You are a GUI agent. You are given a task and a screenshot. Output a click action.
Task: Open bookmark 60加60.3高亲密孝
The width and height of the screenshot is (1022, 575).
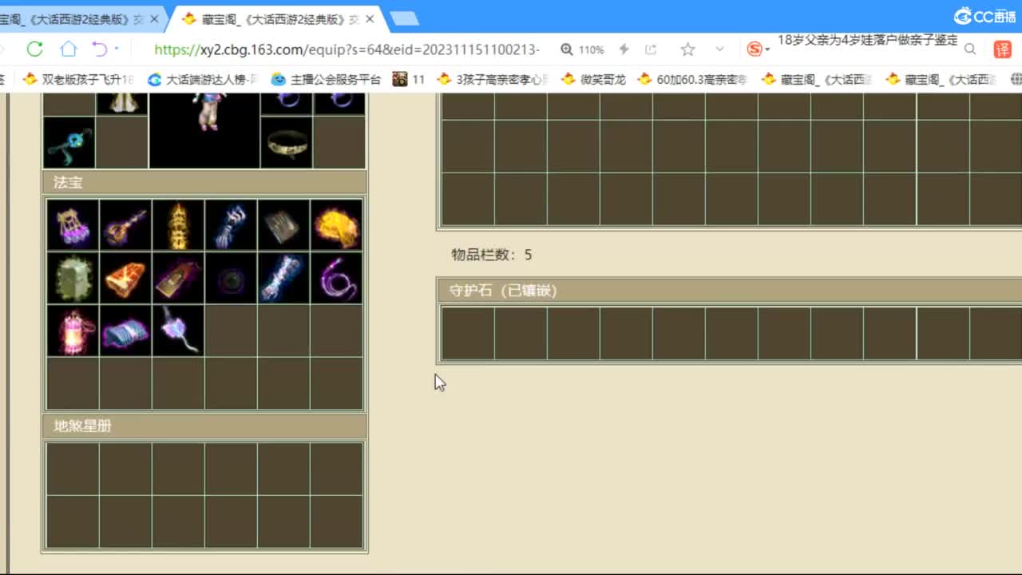point(693,80)
